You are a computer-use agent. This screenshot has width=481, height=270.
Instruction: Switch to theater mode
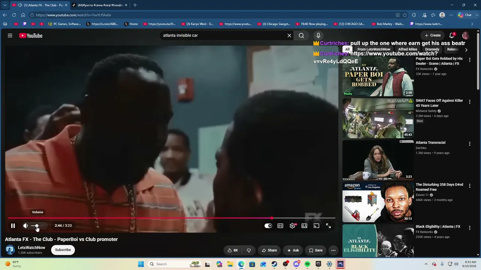click(x=304, y=226)
